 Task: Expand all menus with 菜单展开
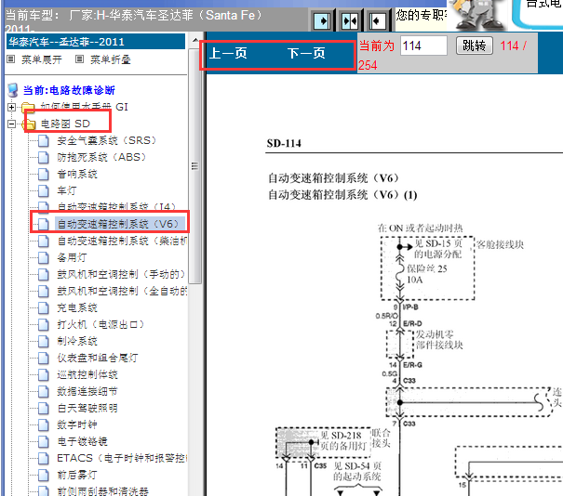click(x=42, y=59)
